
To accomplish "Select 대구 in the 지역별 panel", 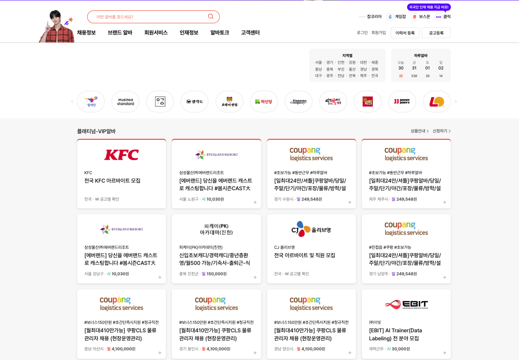I will [319, 76].
